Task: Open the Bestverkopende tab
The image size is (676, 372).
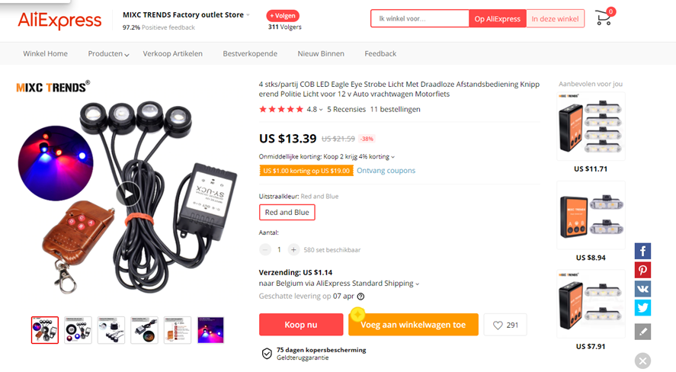Action: pyautogui.click(x=250, y=54)
